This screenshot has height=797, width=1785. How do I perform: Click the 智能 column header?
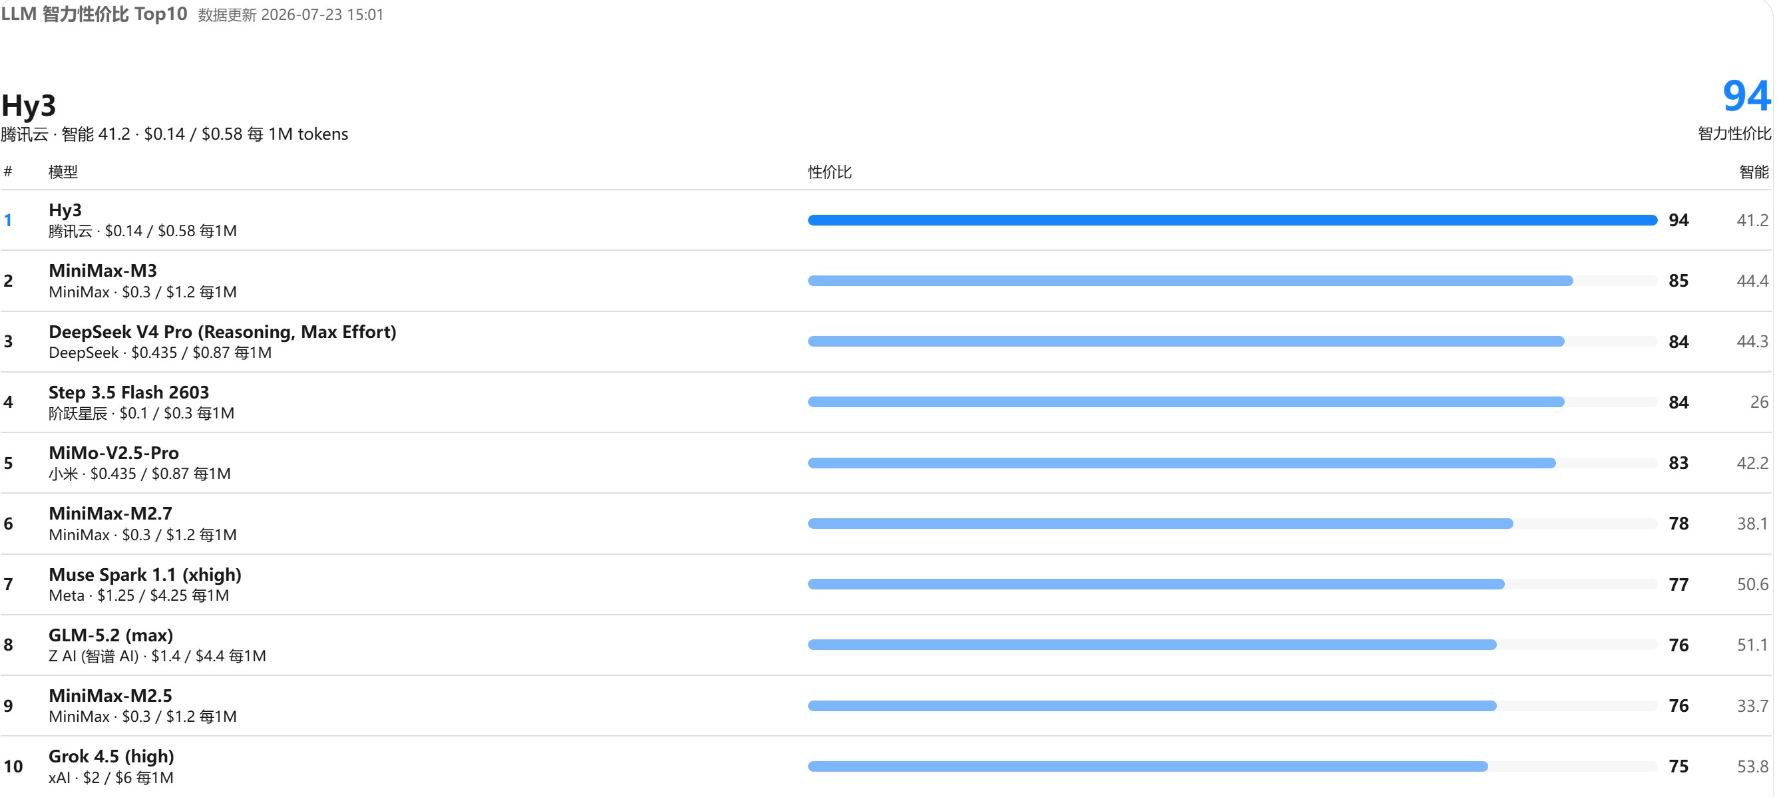click(x=1754, y=172)
